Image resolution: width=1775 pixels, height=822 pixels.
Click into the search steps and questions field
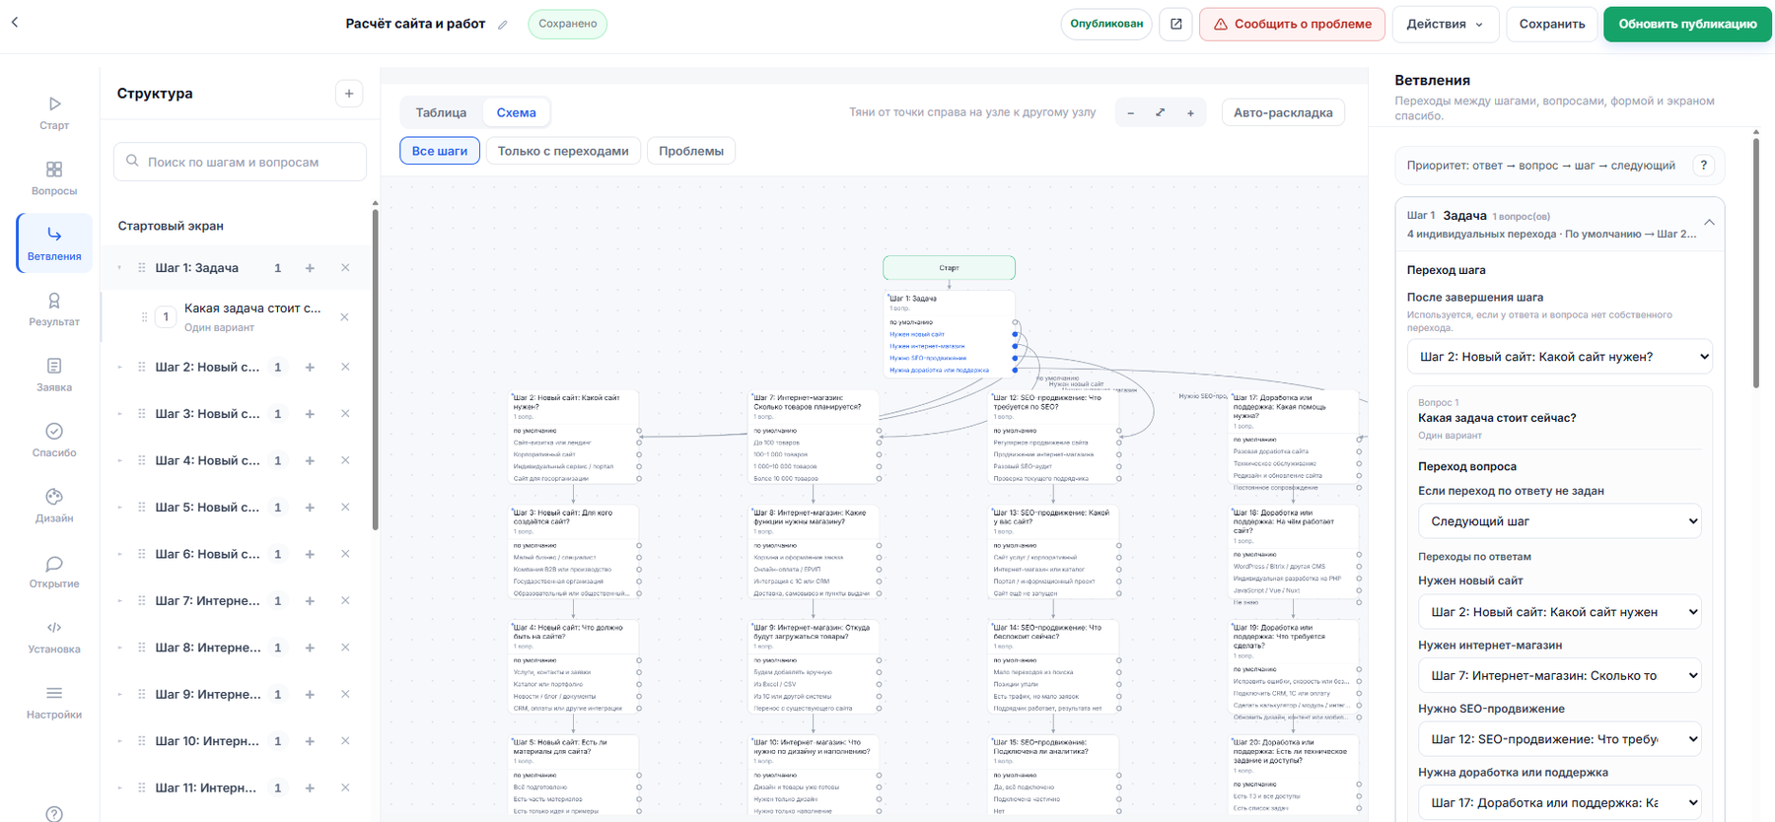click(x=241, y=162)
